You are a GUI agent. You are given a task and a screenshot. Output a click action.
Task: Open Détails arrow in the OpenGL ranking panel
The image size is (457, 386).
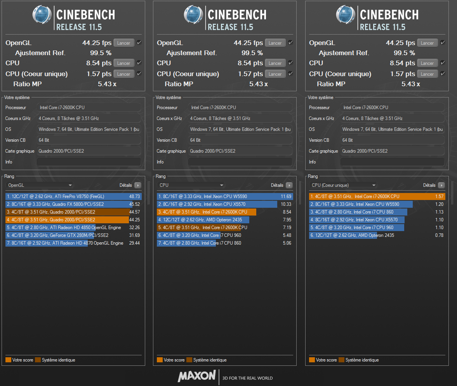[x=137, y=186]
